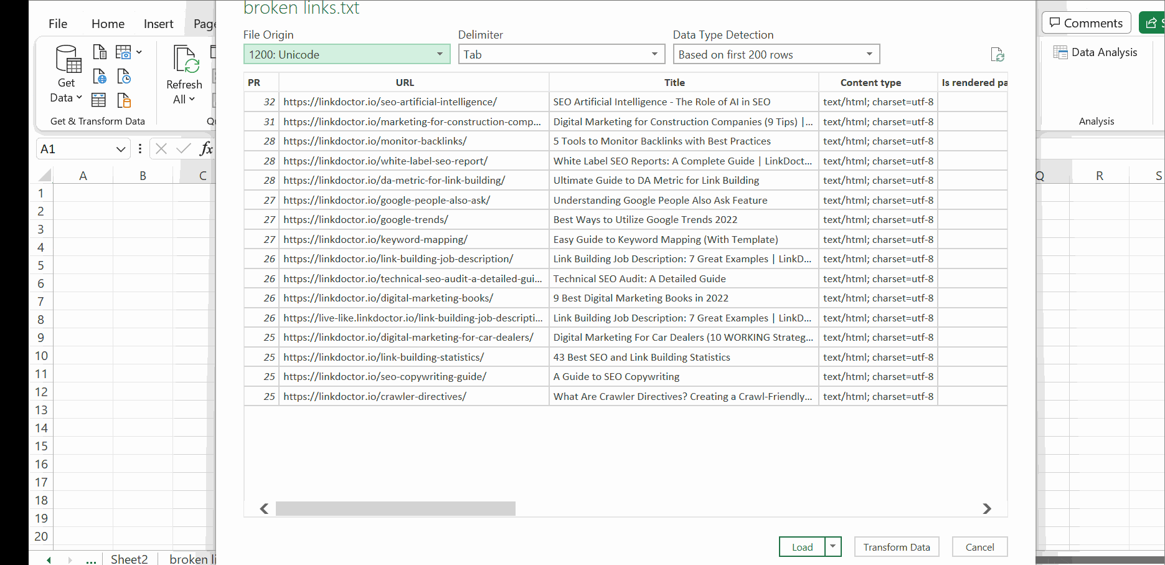This screenshot has width=1165, height=565.
Task: Click the formula bar confirm checkmark icon
Action: (x=184, y=148)
